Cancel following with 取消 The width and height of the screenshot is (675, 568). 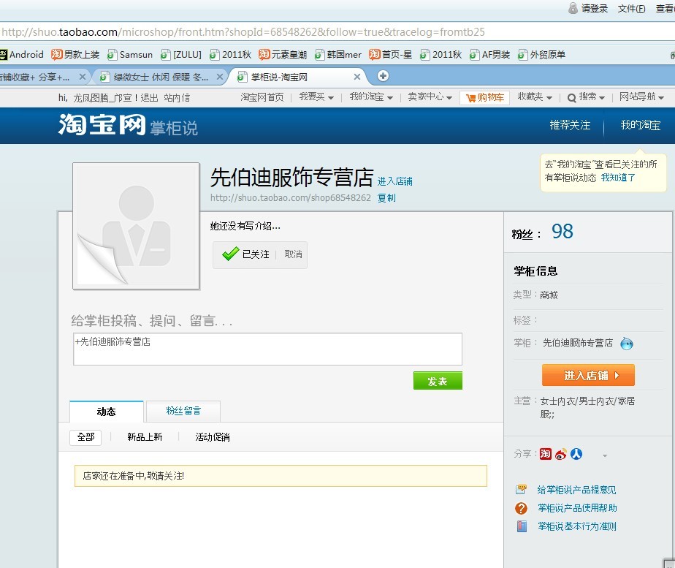coord(293,254)
